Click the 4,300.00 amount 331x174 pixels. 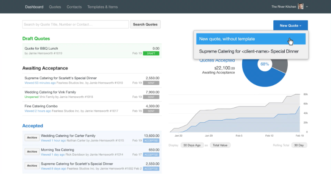(x=152, y=106)
